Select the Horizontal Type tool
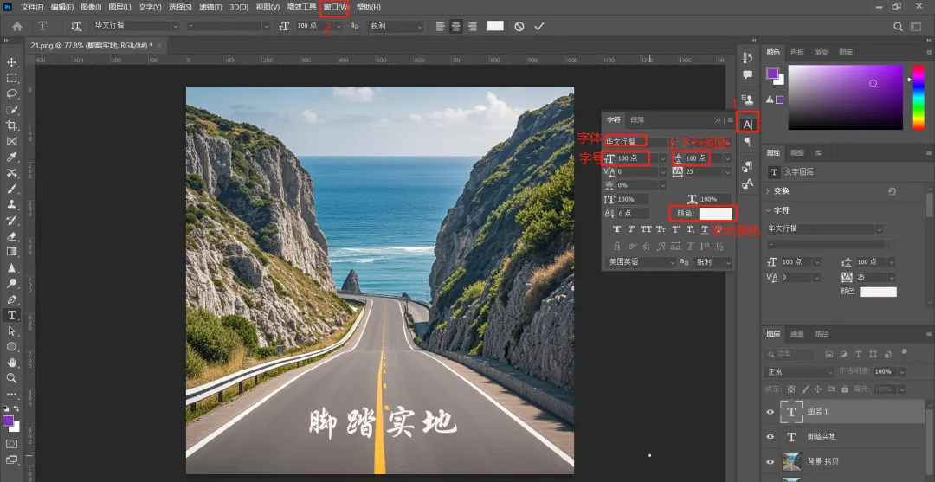Image resolution: width=935 pixels, height=482 pixels. [11, 315]
